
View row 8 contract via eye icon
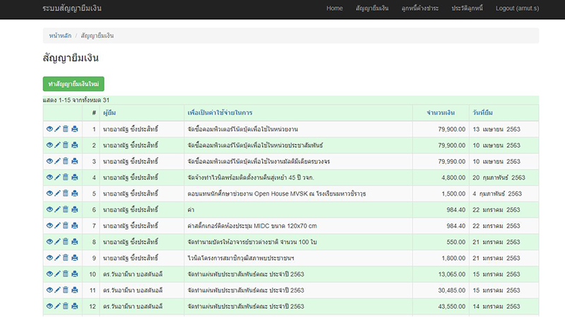pyautogui.click(x=49, y=242)
